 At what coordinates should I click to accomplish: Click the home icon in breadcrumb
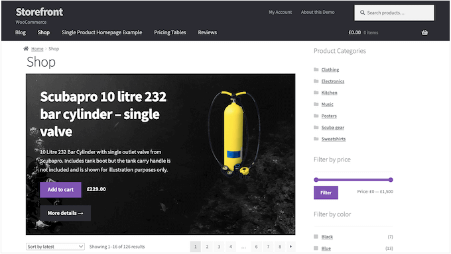tap(26, 48)
